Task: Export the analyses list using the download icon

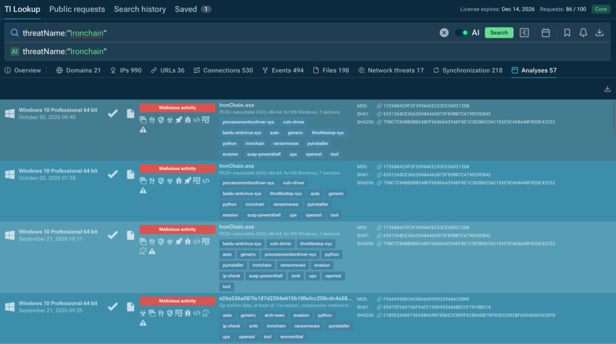Action: (x=608, y=89)
